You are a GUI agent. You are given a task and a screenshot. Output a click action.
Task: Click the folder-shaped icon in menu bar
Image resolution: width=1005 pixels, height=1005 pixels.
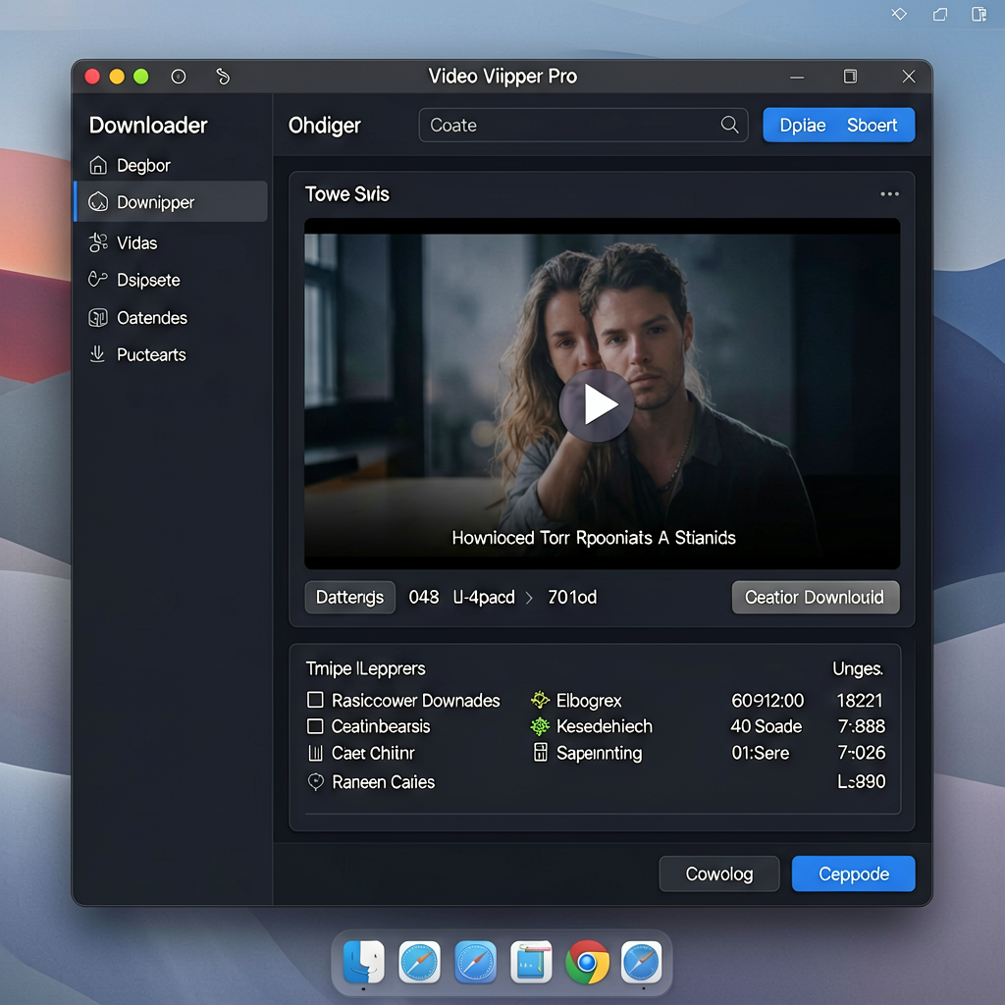click(939, 14)
